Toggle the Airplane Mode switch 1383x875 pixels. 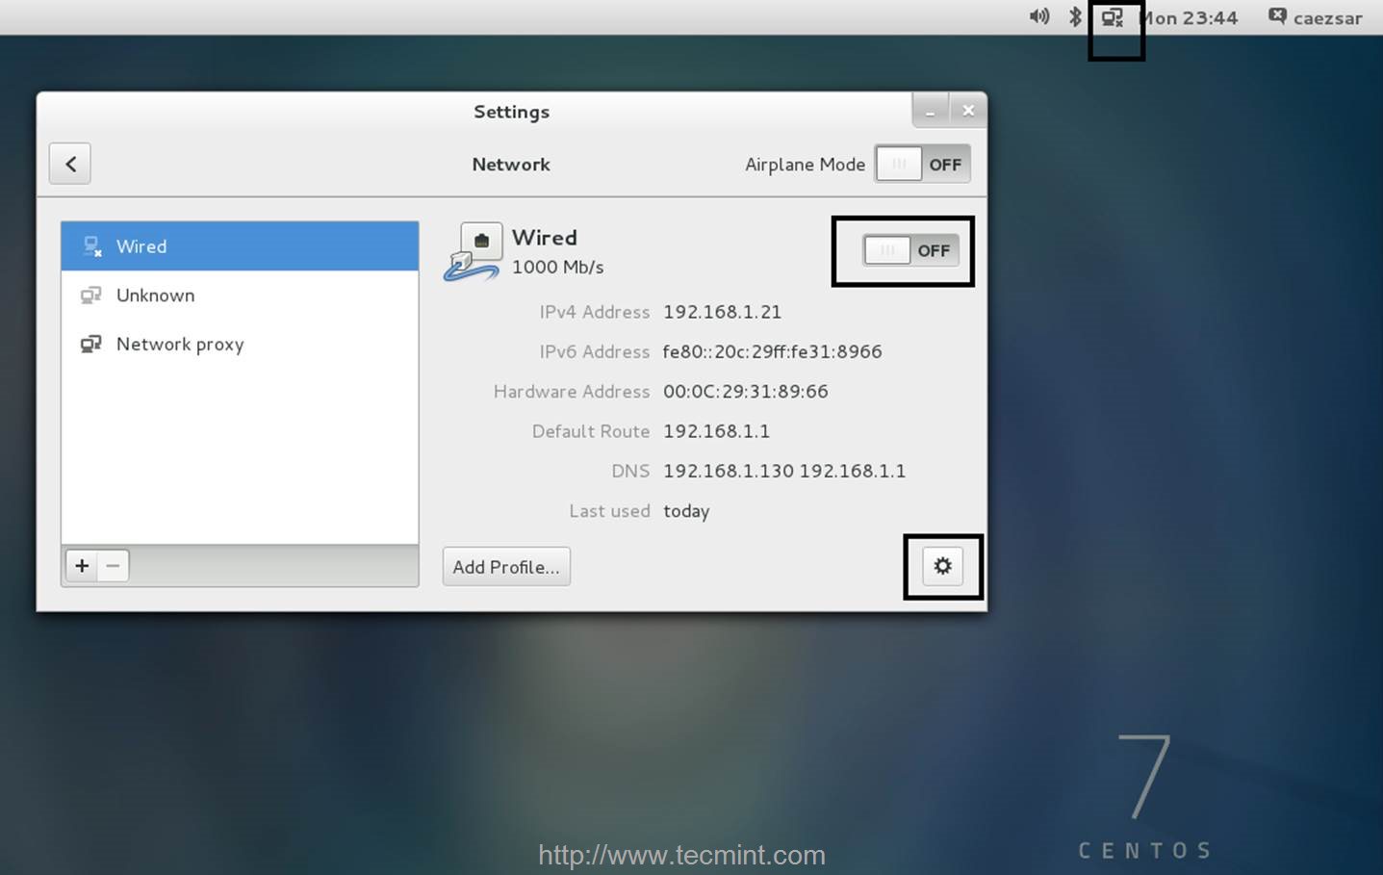tap(923, 164)
